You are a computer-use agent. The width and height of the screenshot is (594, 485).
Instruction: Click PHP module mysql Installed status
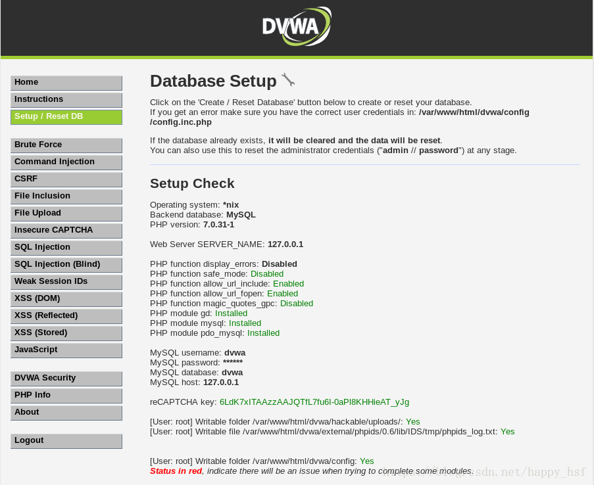click(x=245, y=323)
